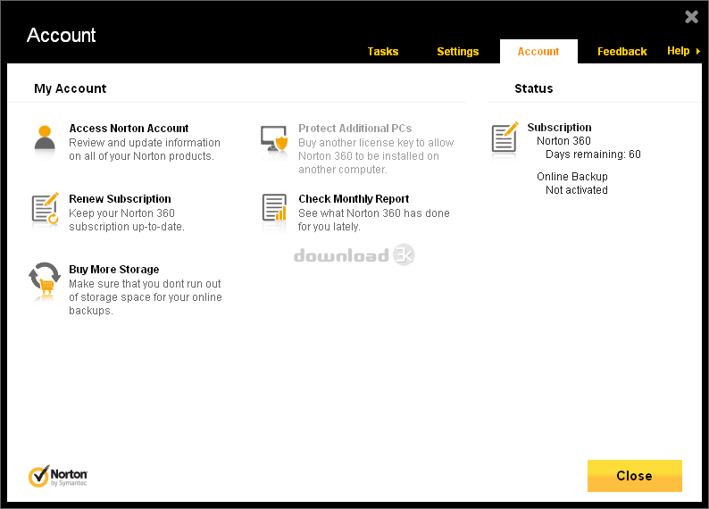Click the 'Not activated' status text

[x=577, y=190]
